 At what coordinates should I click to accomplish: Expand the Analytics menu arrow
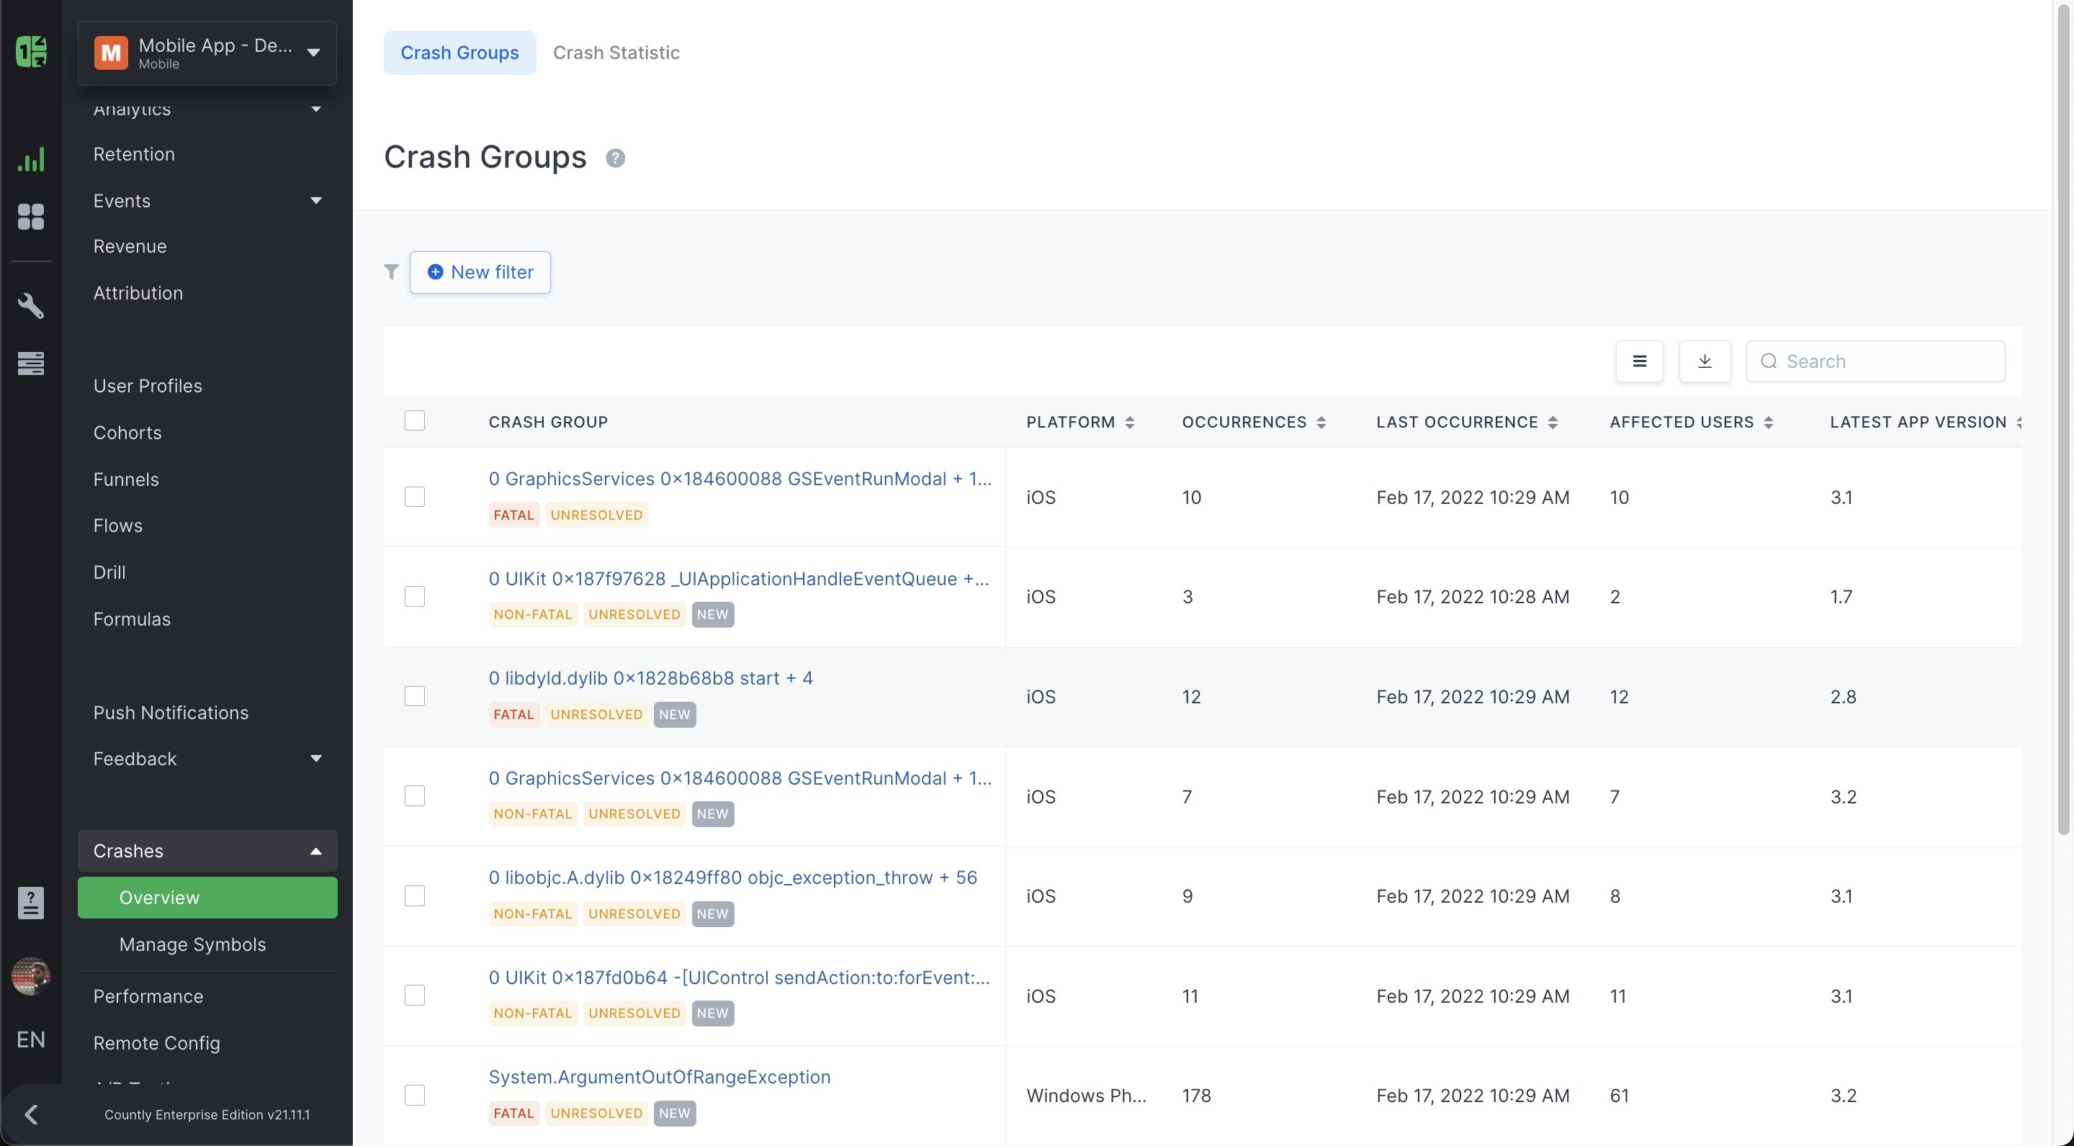click(x=315, y=109)
